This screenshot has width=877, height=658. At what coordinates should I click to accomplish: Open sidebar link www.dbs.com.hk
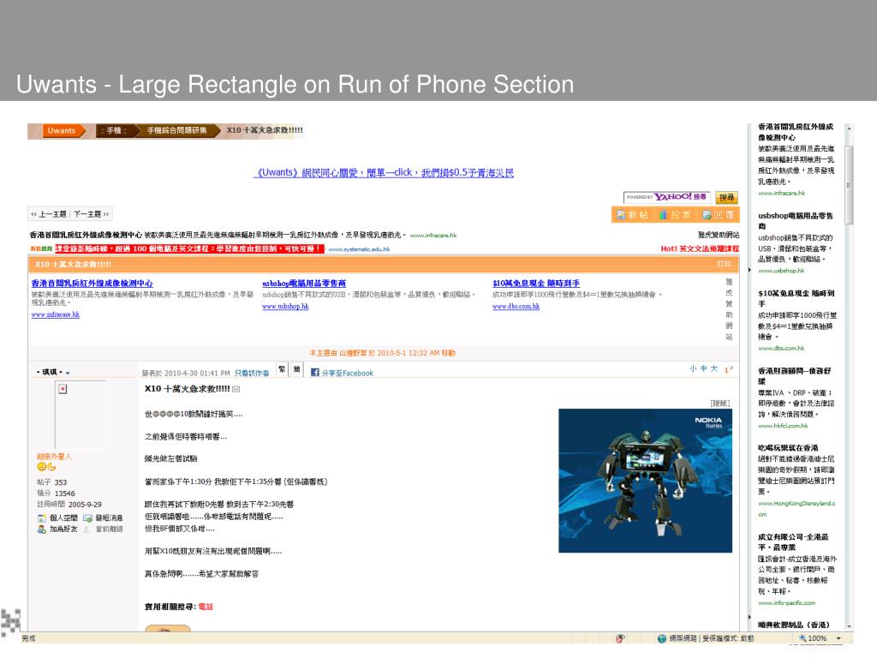click(x=781, y=348)
